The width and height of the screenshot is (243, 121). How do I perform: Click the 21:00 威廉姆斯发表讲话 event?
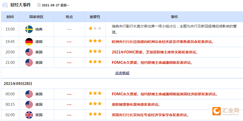coord(152,63)
